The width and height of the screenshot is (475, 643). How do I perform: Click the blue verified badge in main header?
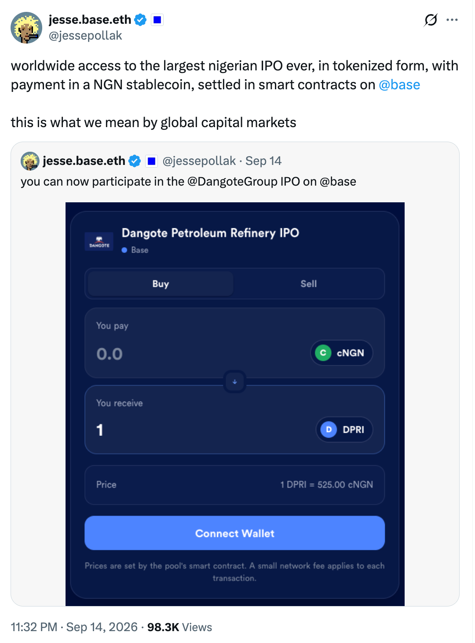click(x=140, y=20)
